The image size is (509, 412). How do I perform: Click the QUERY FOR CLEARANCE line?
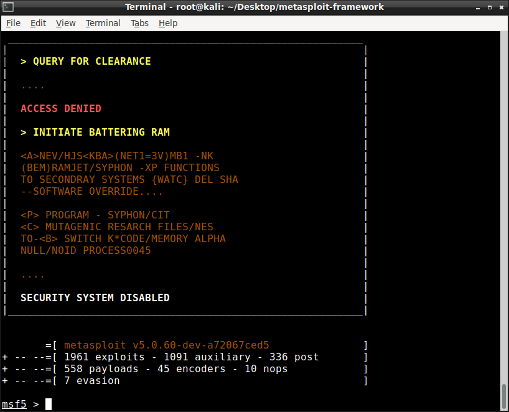86,62
